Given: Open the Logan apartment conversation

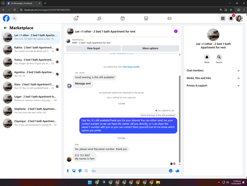Looking at the screenshot, I should click(31, 98).
